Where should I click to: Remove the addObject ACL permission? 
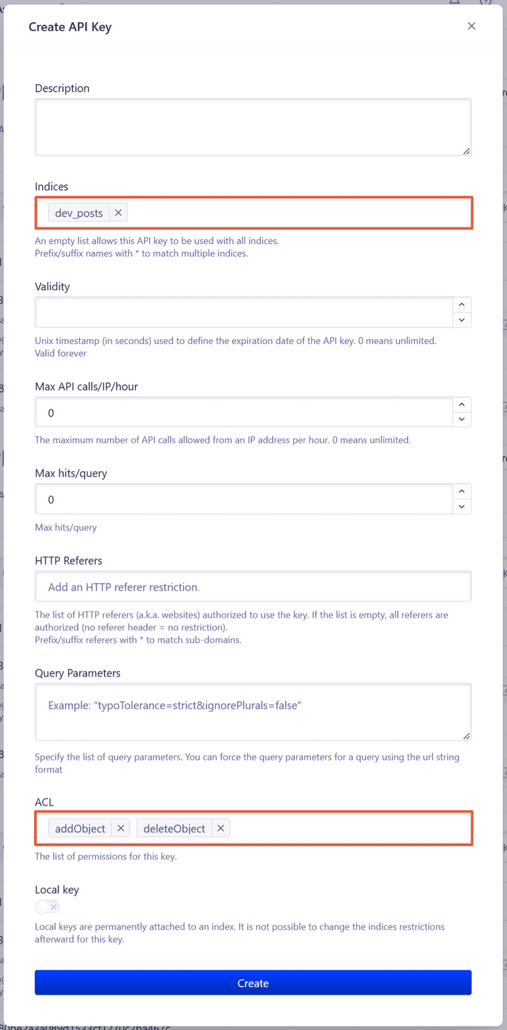click(x=121, y=828)
